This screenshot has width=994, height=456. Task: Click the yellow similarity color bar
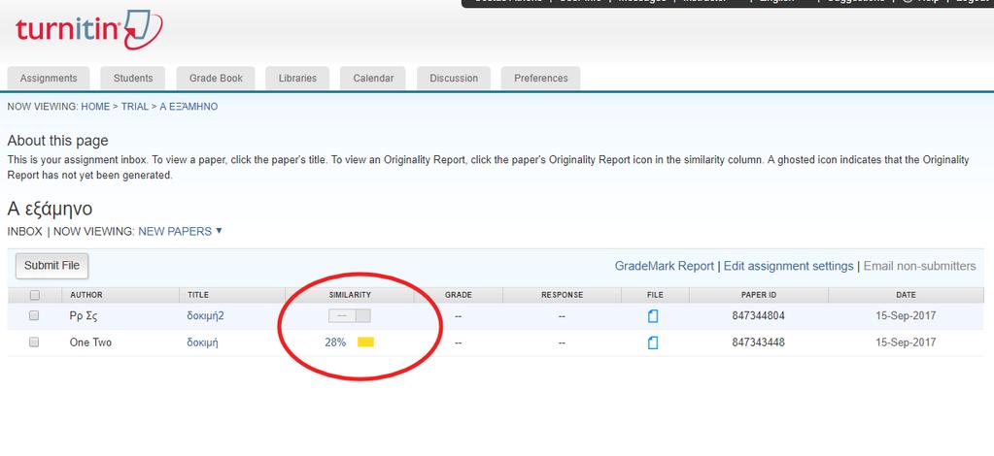coord(365,342)
